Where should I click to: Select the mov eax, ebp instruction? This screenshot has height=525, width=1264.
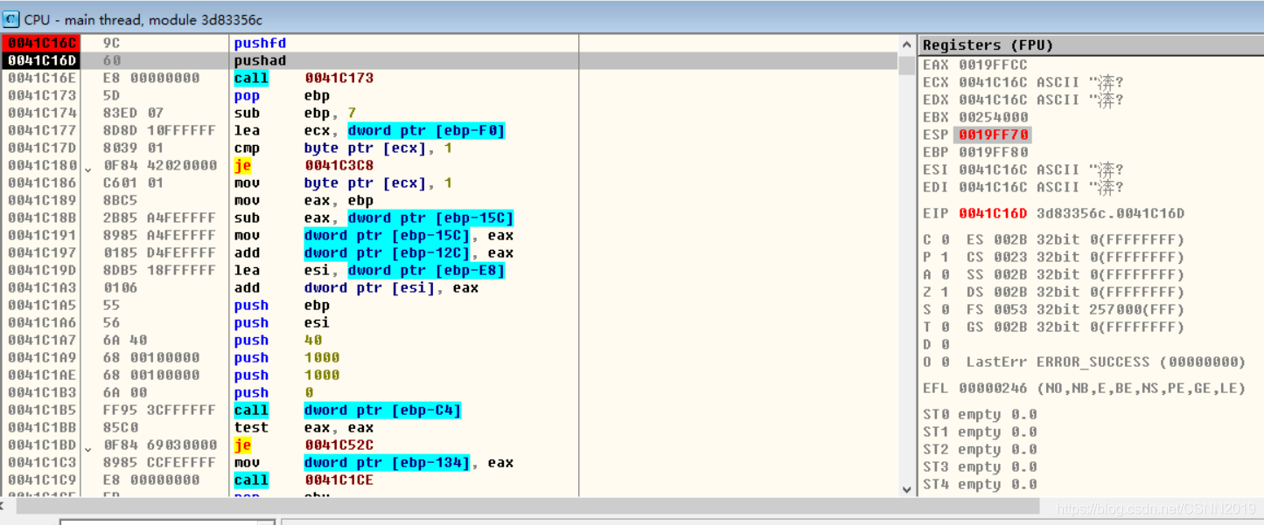point(304,200)
